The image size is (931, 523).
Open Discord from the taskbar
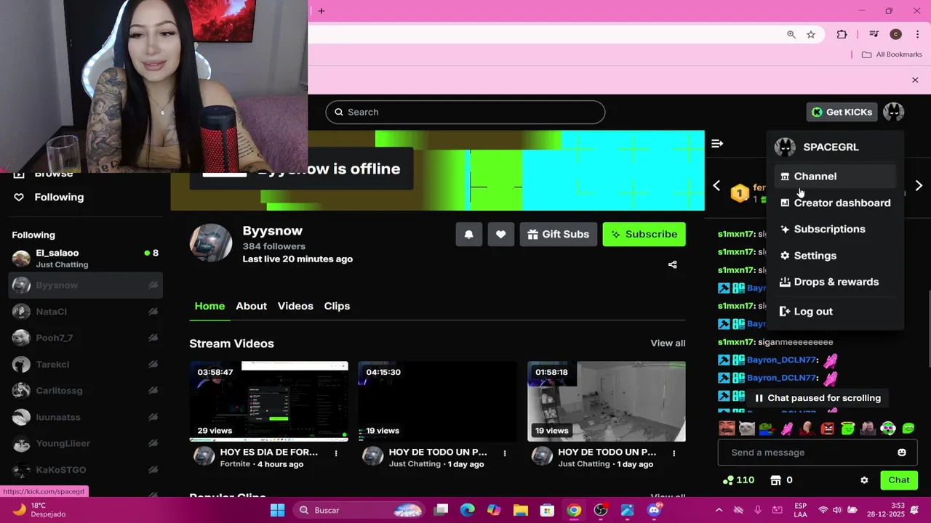[654, 510]
